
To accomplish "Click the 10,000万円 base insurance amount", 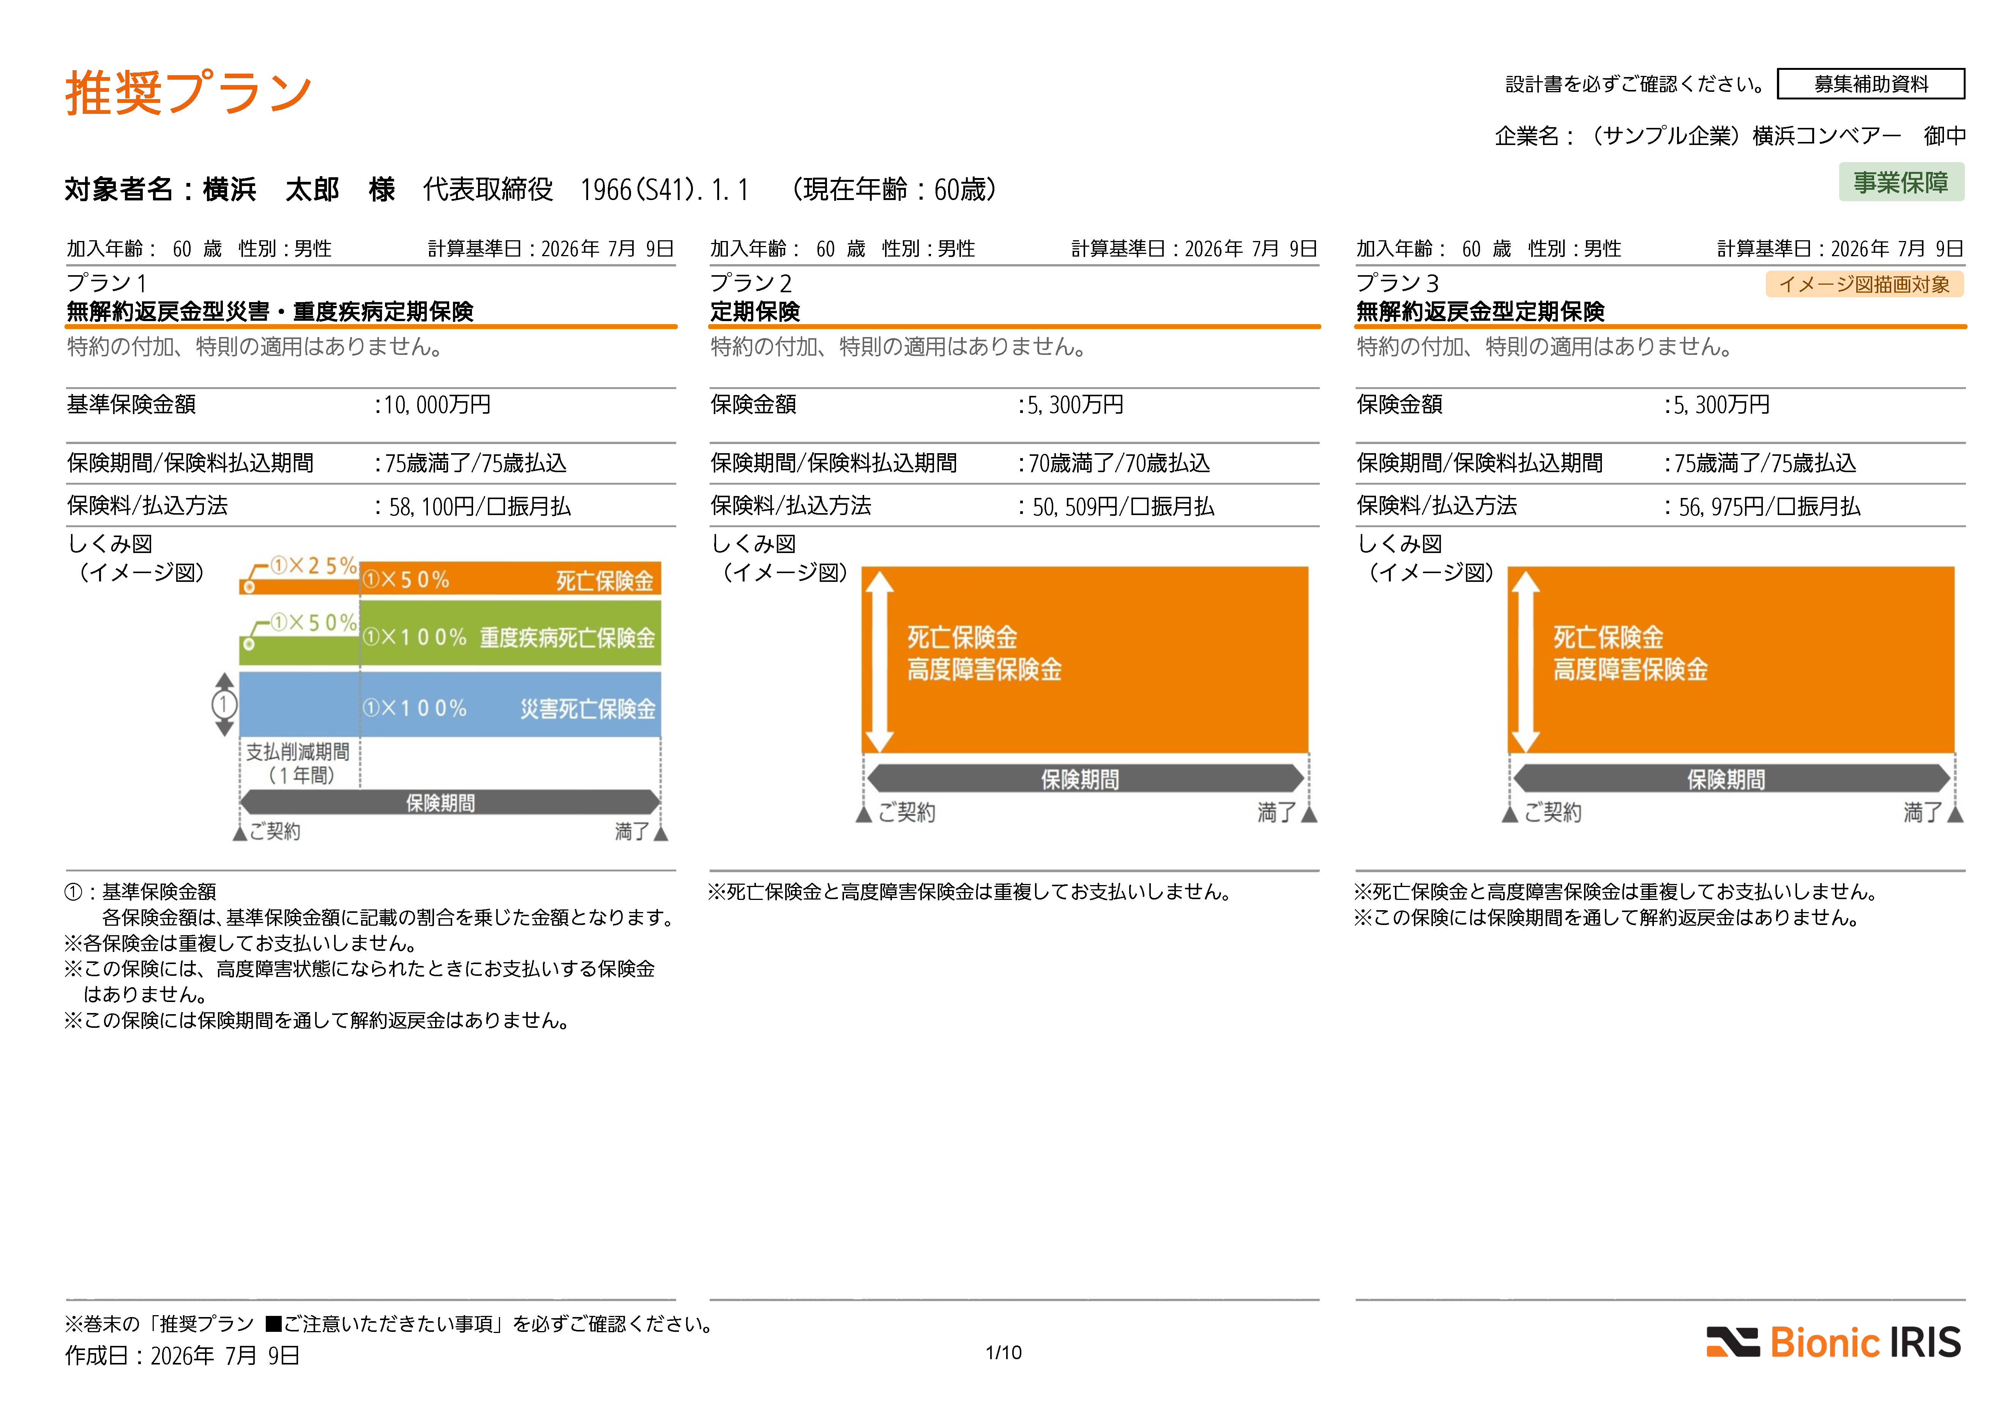I will pos(437,405).
